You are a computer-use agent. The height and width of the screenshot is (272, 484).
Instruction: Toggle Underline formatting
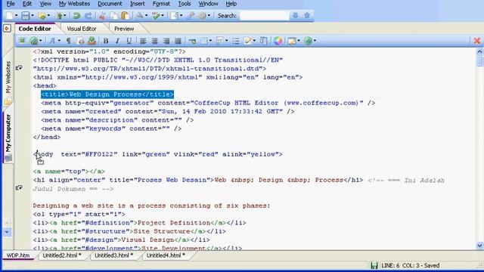[129, 41]
